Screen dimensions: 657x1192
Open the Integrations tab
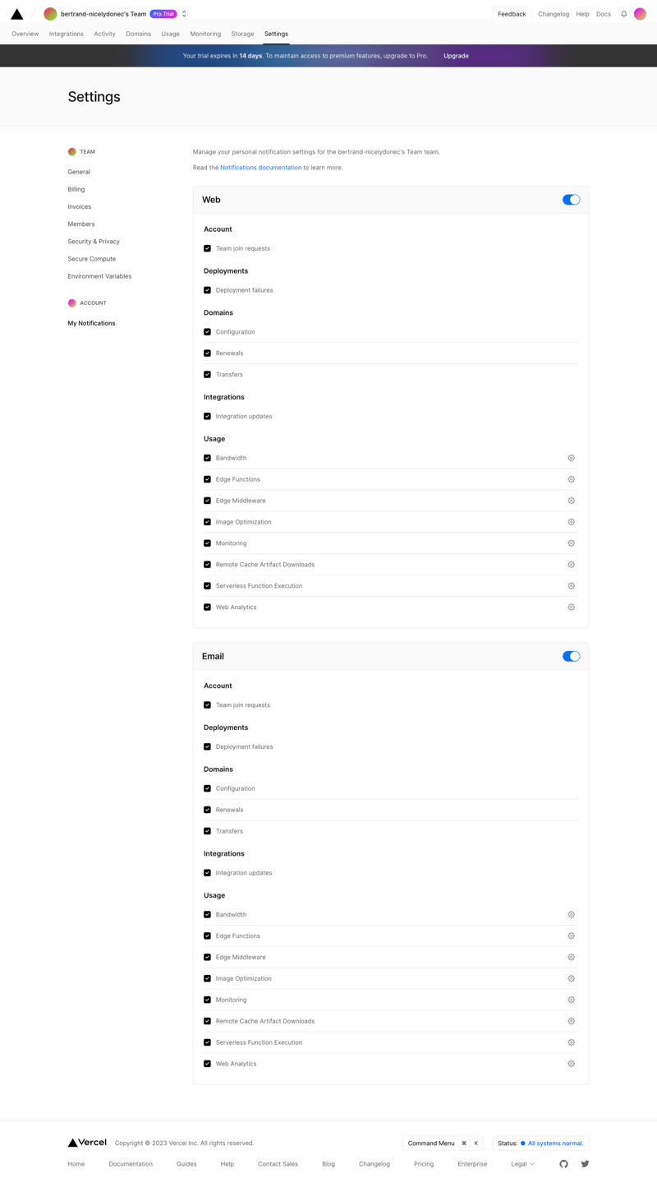click(x=66, y=34)
